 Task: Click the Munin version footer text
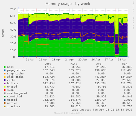68,113
